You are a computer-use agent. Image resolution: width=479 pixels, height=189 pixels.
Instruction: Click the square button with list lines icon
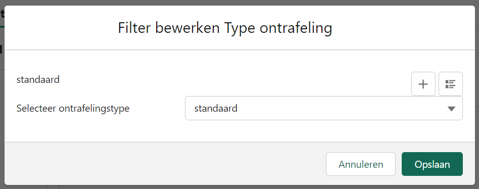pos(450,84)
